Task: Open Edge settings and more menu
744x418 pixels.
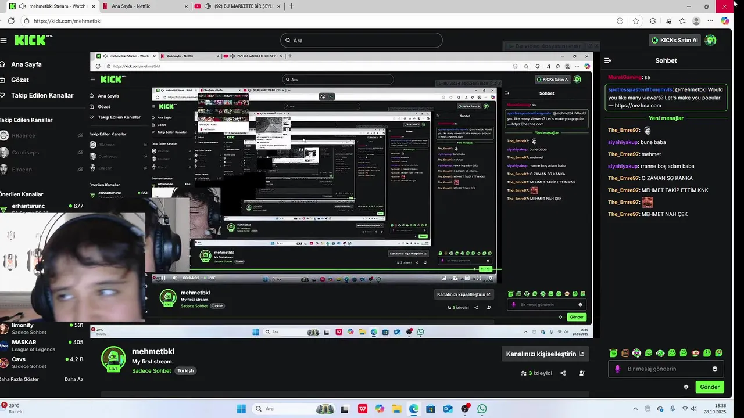Action: [x=711, y=21]
